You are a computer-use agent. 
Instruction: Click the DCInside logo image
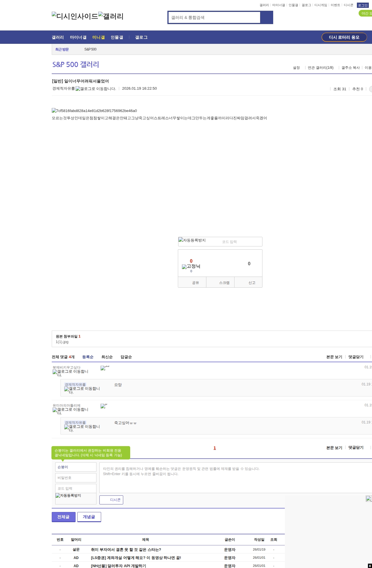point(75,16)
